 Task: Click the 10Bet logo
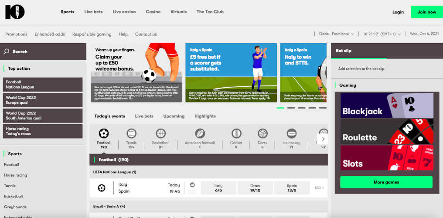[15, 12]
